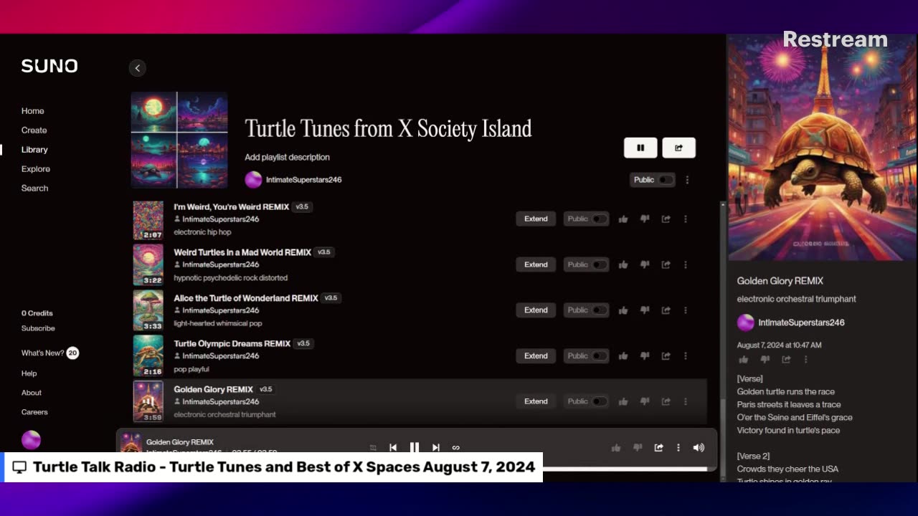Dislike I'm Weird, You're Weird REMIX

click(645, 219)
